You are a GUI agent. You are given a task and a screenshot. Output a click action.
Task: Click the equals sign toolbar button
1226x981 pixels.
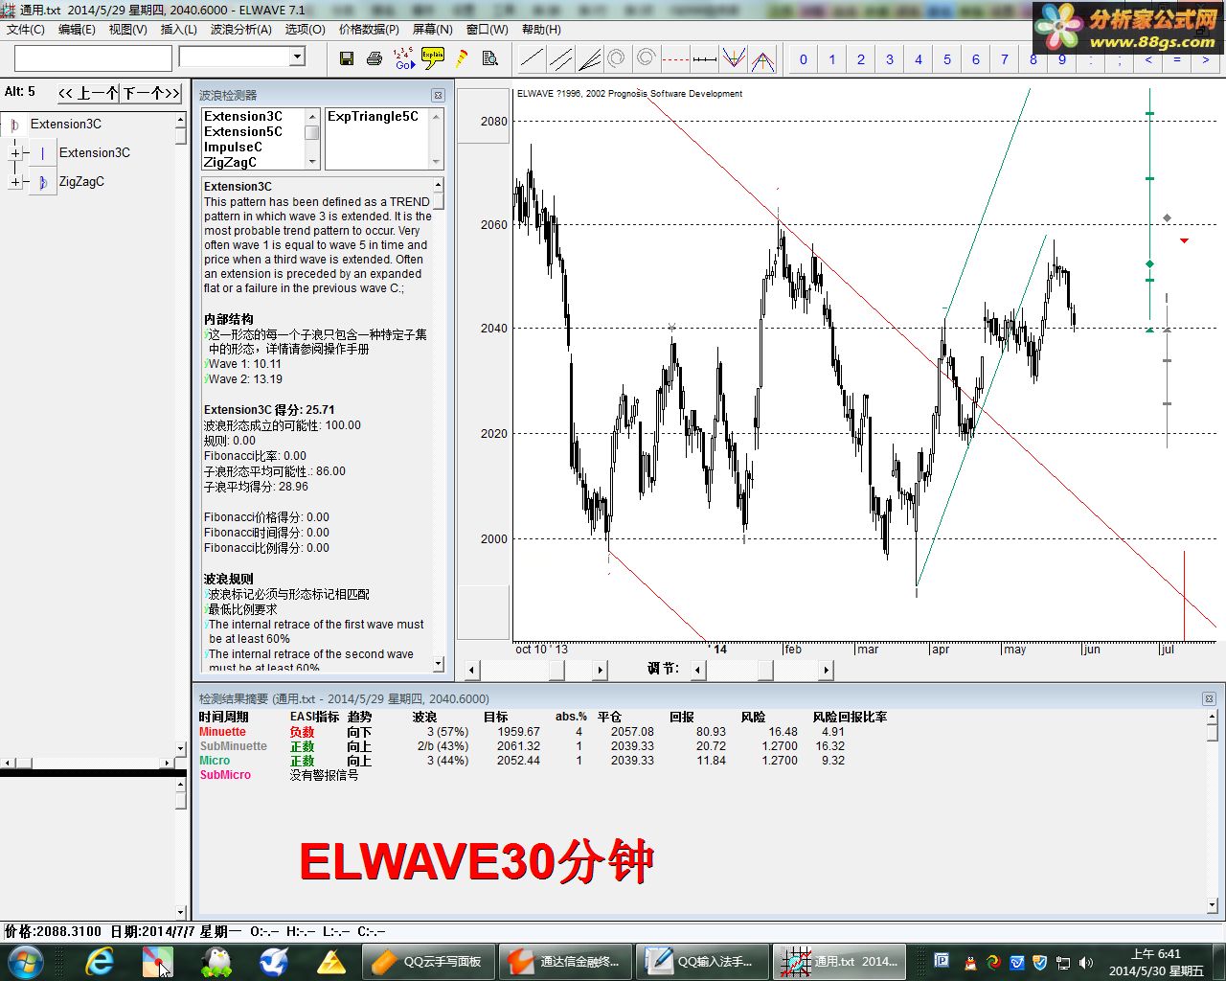pyautogui.click(x=1177, y=59)
